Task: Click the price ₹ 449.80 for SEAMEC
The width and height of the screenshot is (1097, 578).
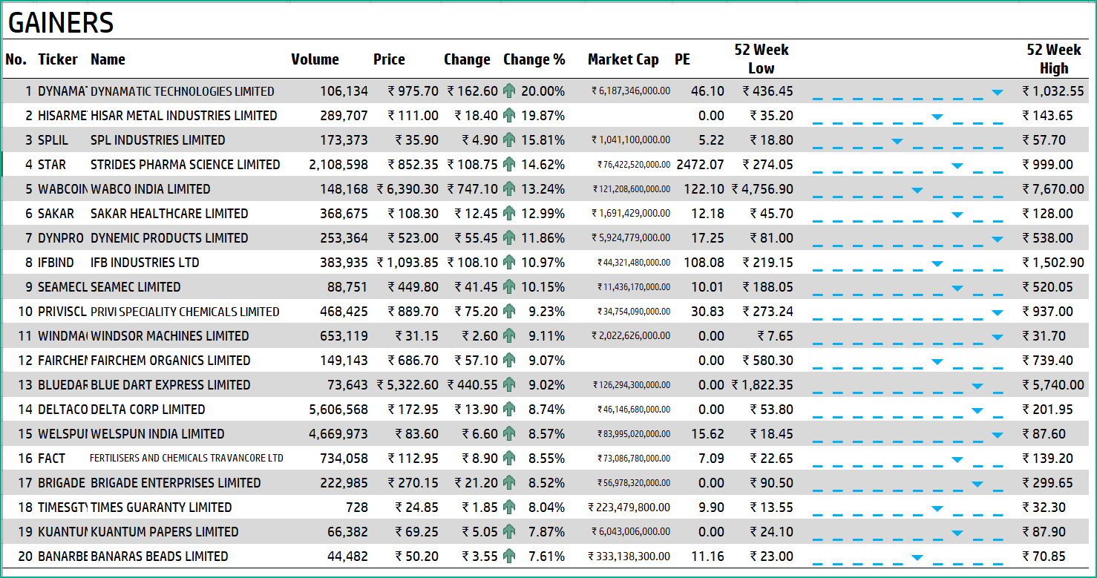Action: 413,286
